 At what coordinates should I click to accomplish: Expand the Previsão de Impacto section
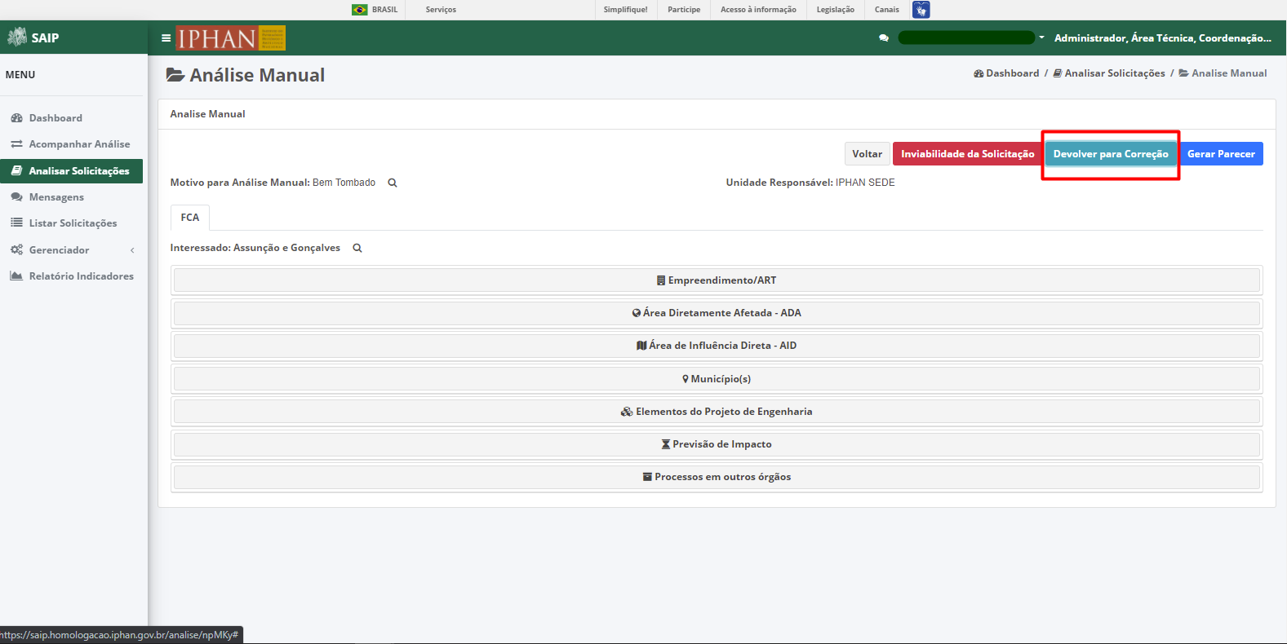(717, 444)
